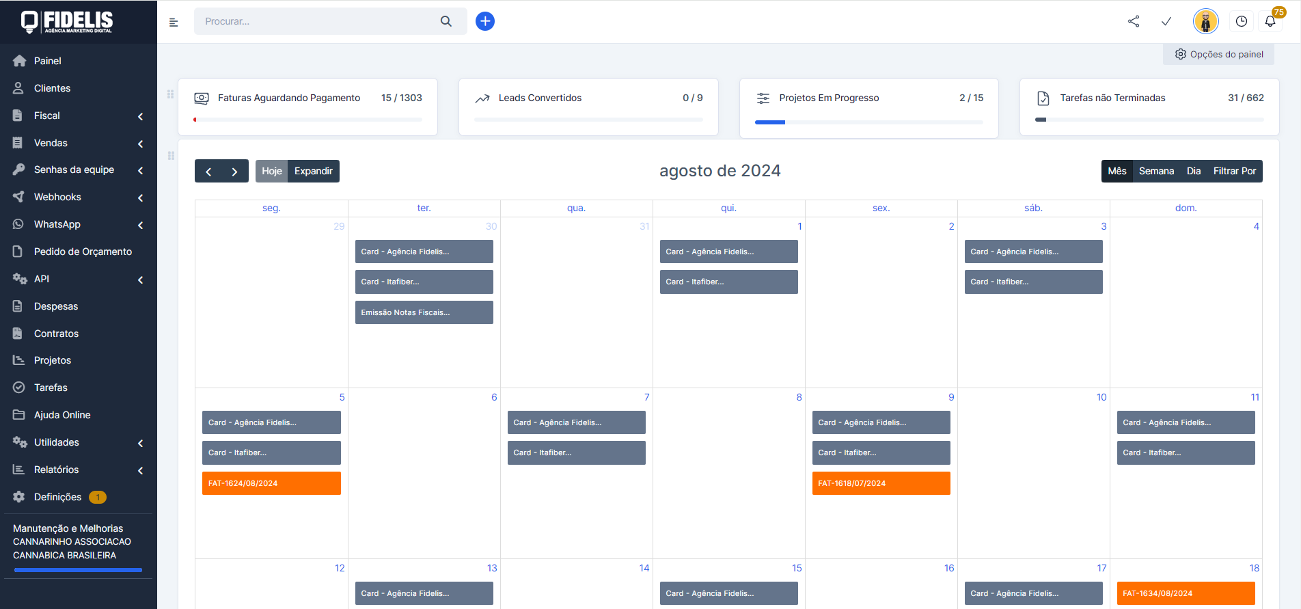Click the Tarefas não Terminadas document icon

pos(1043,98)
